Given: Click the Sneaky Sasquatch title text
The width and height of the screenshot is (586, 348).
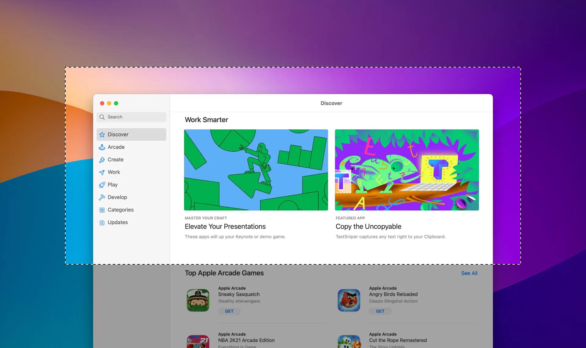Looking at the screenshot, I should coord(239,294).
